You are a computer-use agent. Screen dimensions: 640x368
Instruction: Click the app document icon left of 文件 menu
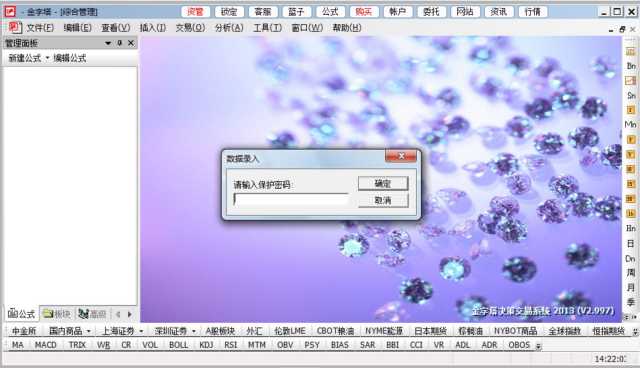(x=15, y=28)
